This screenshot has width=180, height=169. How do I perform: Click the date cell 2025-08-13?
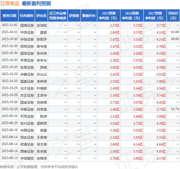tap(10, 158)
